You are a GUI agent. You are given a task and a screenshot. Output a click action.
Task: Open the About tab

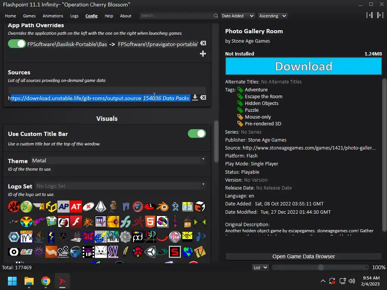[x=125, y=16]
